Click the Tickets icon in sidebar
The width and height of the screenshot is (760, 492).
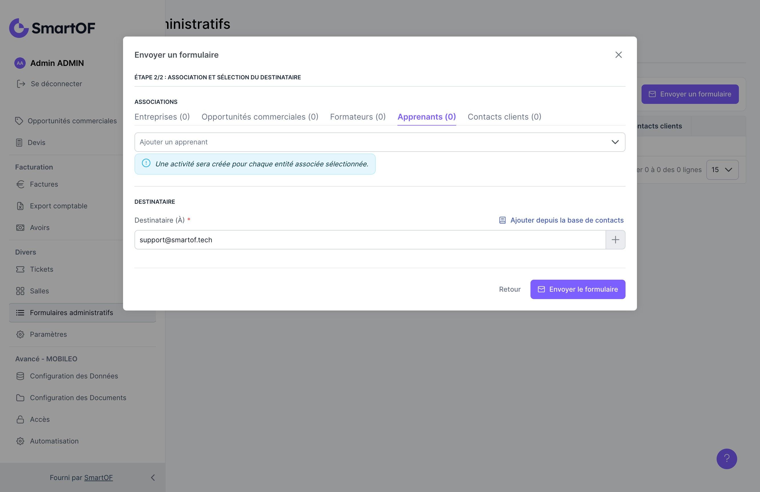[x=20, y=269]
